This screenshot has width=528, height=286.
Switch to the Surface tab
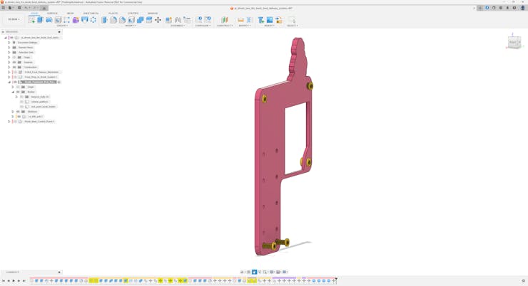52,13
